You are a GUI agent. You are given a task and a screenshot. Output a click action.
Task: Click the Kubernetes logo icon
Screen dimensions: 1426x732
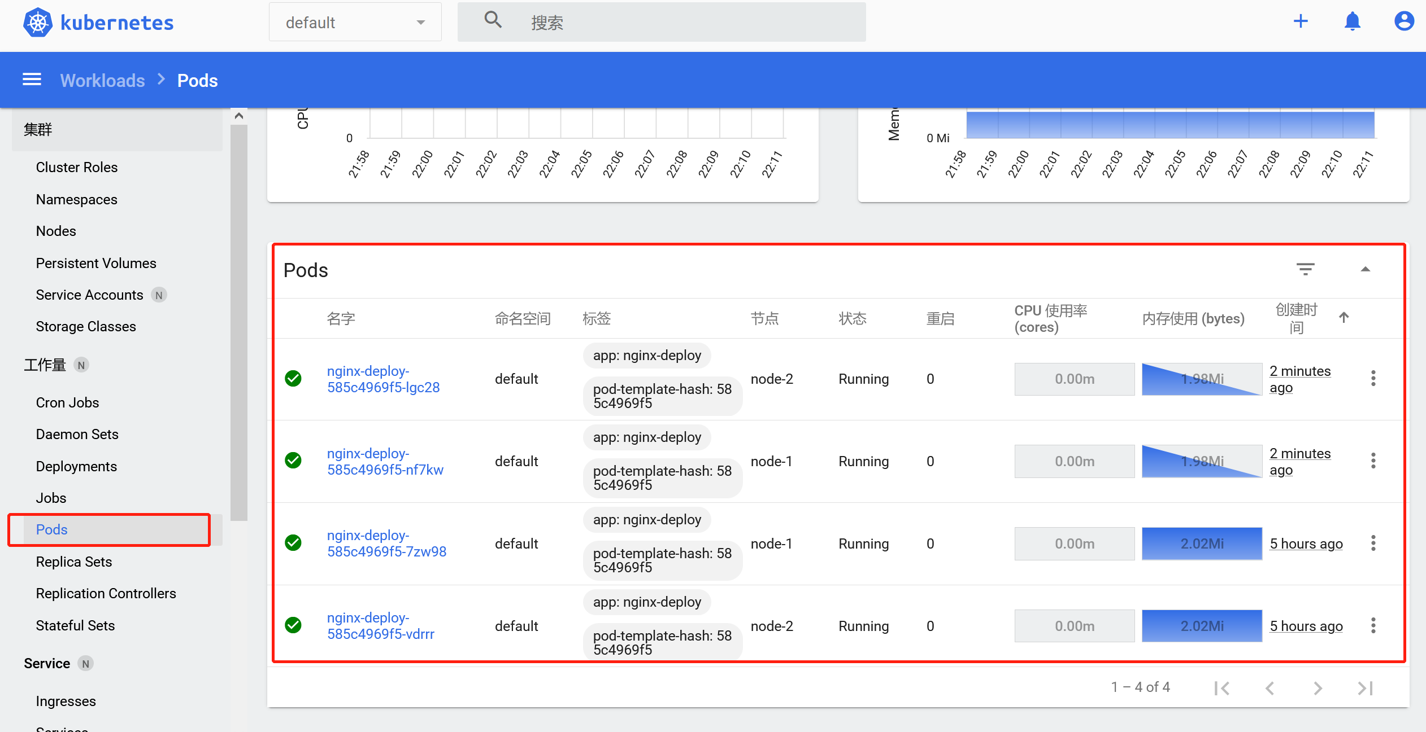(37, 23)
